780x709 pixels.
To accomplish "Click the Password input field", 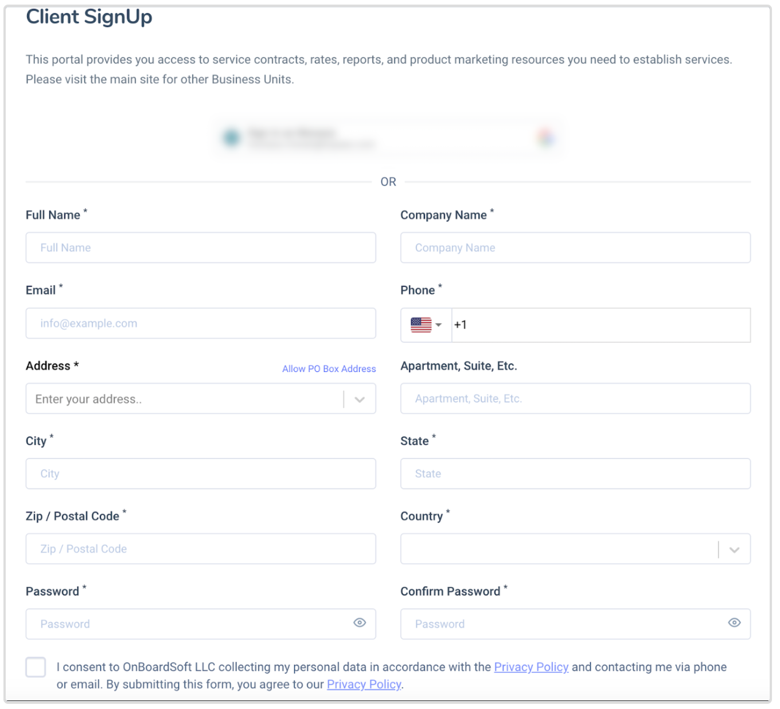I will pyautogui.click(x=189, y=624).
